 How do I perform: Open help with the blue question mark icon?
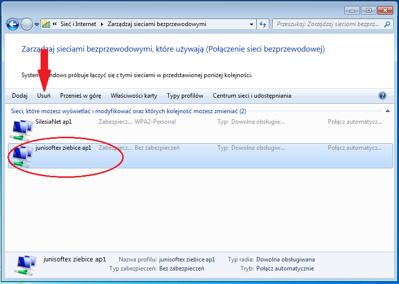pos(382,96)
